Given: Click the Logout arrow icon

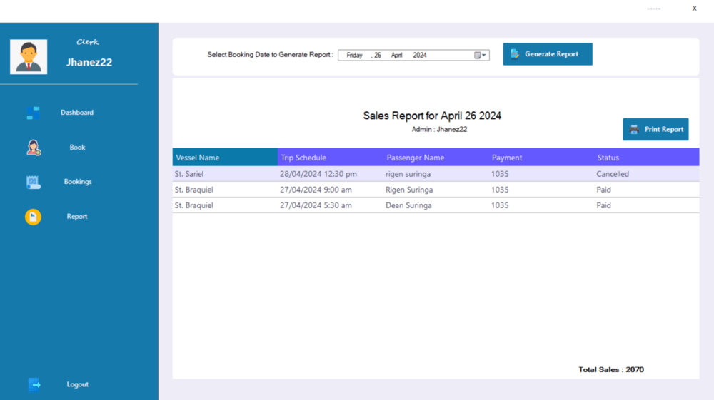Looking at the screenshot, I should [34, 384].
